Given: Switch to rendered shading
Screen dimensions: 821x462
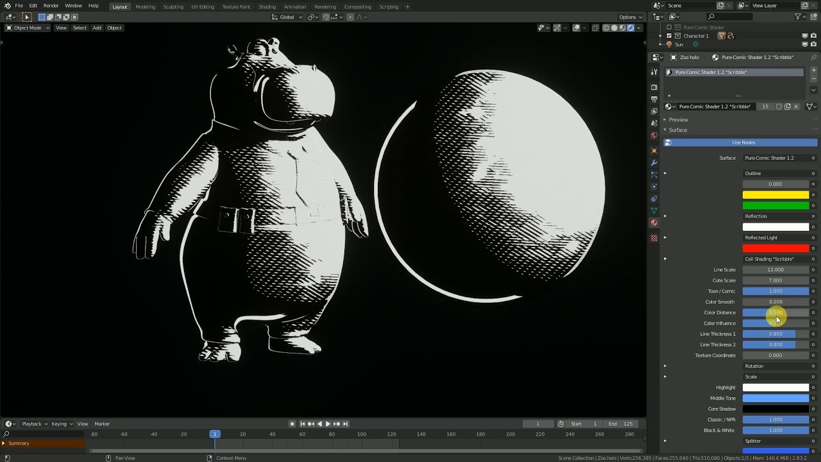Looking at the screenshot, I should click(631, 28).
